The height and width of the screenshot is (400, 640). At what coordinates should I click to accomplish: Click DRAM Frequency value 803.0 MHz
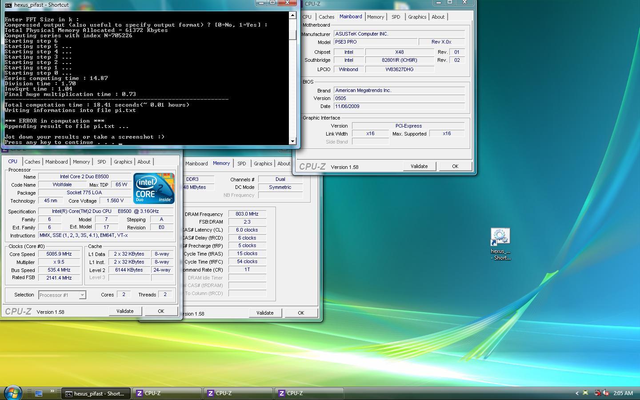[x=247, y=214]
